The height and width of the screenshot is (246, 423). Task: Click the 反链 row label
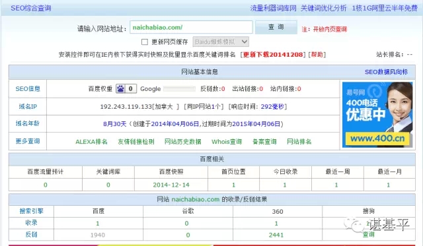coord(31,235)
